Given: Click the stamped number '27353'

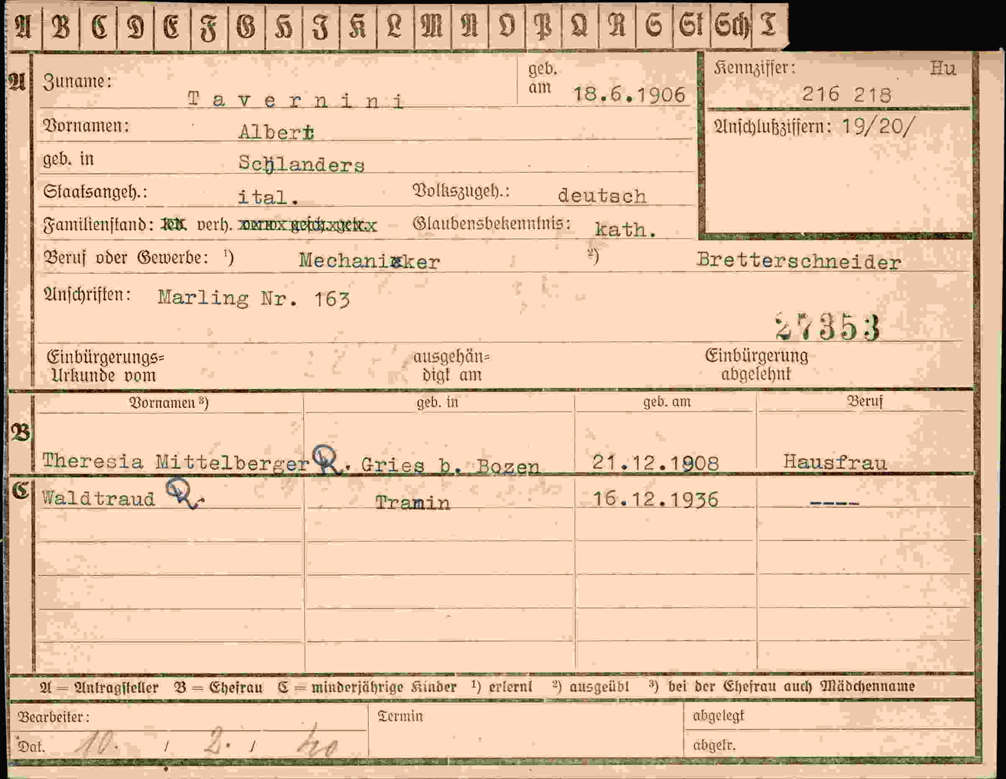Looking at the screenshot, I should pyautogui.click(x=828, y=328).
